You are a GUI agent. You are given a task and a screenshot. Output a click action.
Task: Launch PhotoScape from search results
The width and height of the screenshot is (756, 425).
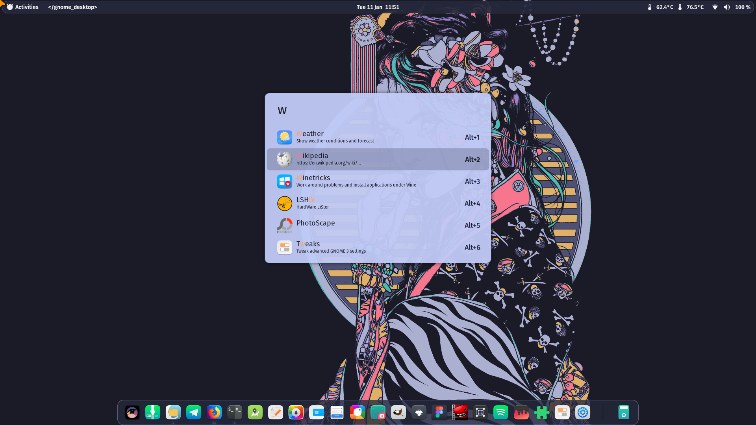(x=378, y=225)
